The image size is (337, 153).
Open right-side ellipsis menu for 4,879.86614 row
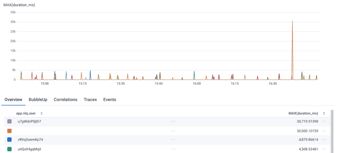(324, 140)
